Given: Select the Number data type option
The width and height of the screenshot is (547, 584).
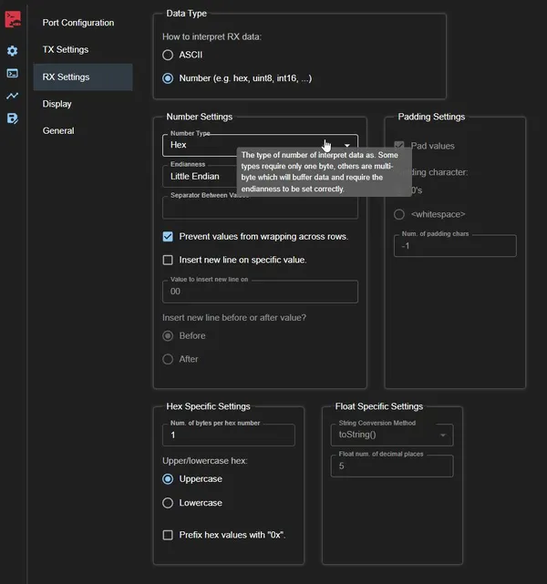Looking at the screenshot, I should tap(168, 78).
